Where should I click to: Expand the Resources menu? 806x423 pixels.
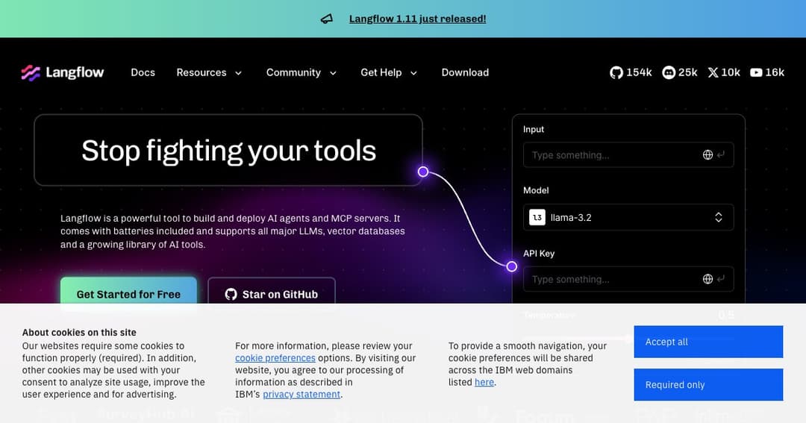click(209, 72)
